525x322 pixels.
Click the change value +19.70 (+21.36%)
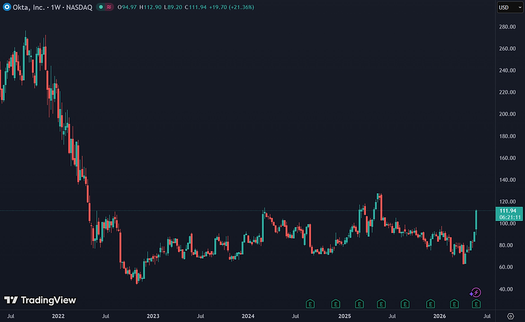click(x=231, y=7)
